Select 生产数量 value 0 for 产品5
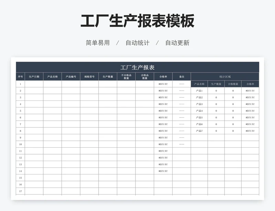 pyautogui.click(x=216, y=117)
